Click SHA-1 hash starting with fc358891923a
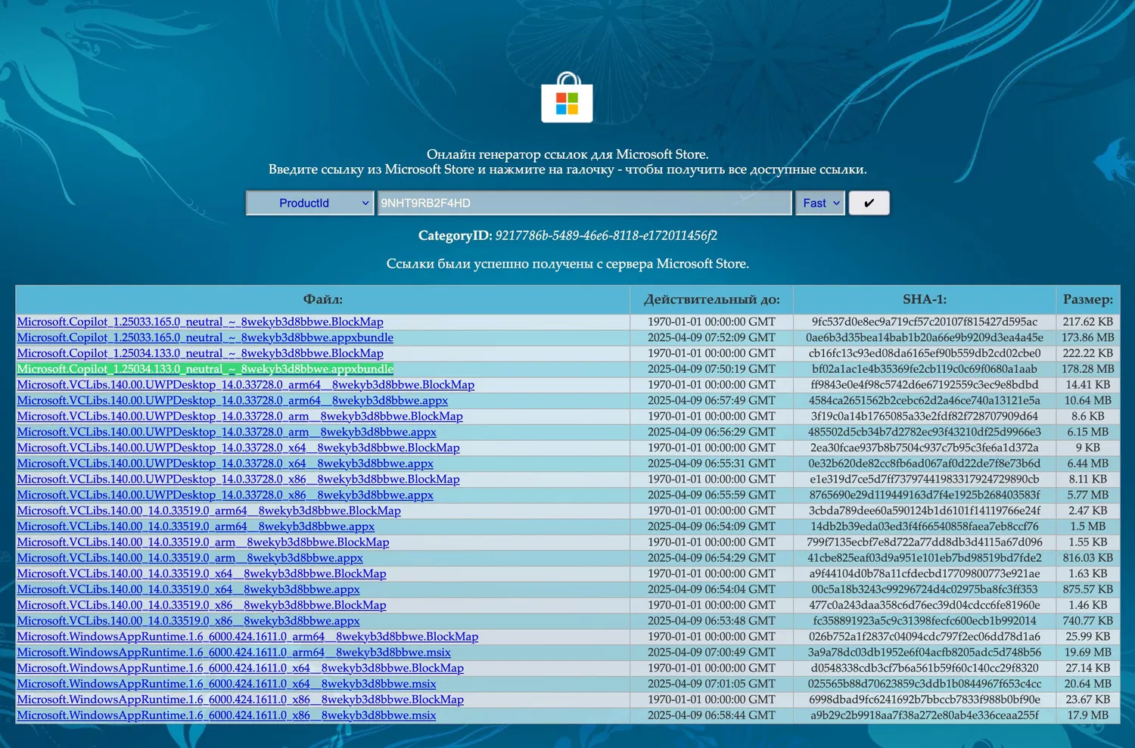The height and width of the screenshot is (748, 1135). tap(925, 621)
